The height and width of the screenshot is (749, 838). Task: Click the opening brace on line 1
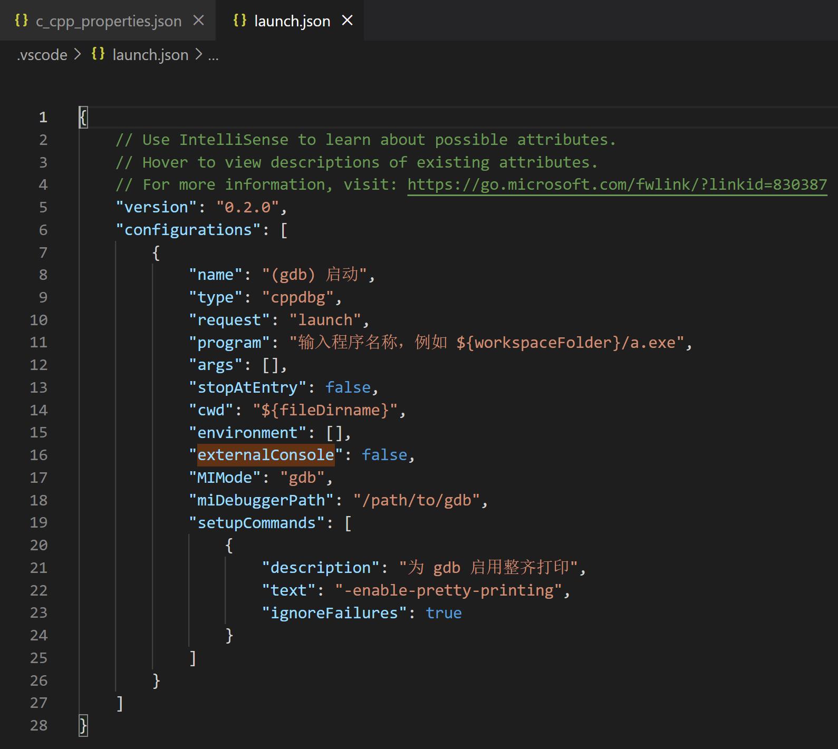pos(83,117)
